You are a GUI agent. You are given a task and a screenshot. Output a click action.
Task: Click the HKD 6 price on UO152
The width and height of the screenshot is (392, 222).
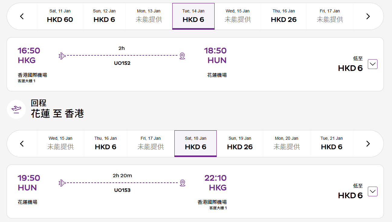click(350, 68)
